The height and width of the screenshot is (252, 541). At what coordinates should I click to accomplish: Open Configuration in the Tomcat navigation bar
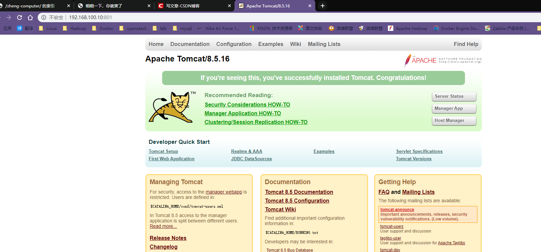point(234,44)
